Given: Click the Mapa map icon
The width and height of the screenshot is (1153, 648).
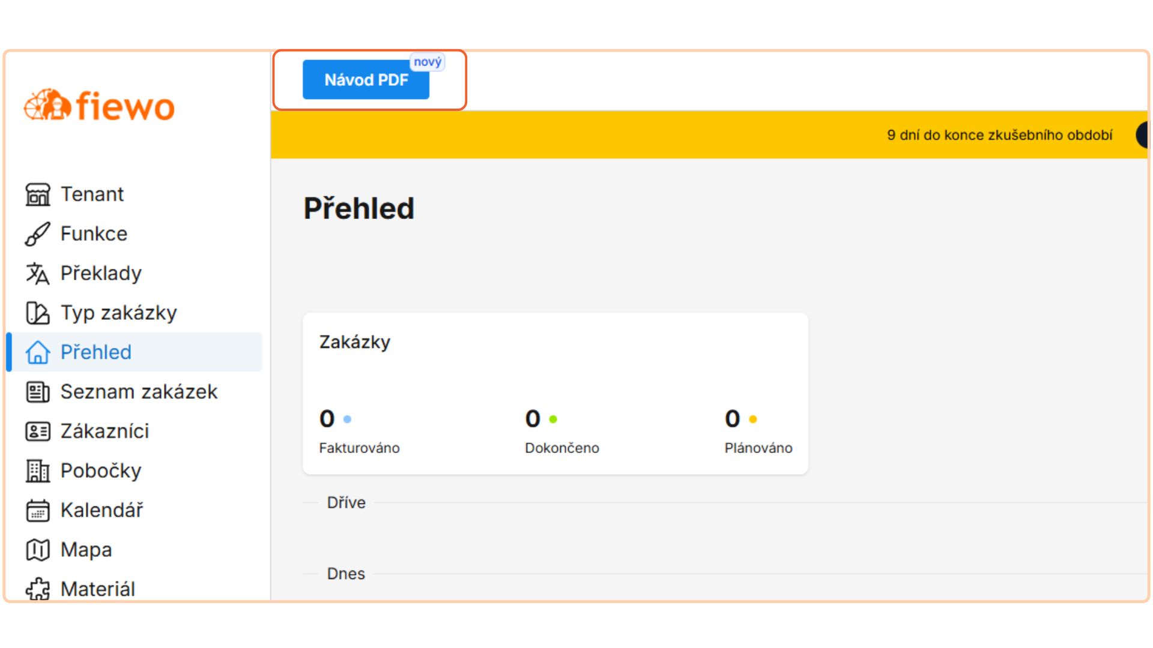Looking at the screenshot, I should (x=38, y=550).
